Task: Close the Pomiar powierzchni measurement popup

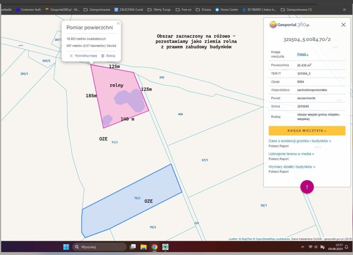Action: (x=118, y=23)
